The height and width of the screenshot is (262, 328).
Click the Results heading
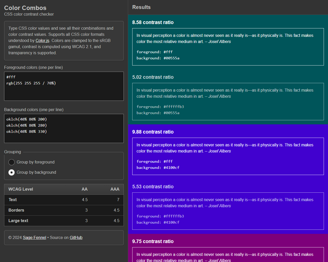(x=141, y=7)
